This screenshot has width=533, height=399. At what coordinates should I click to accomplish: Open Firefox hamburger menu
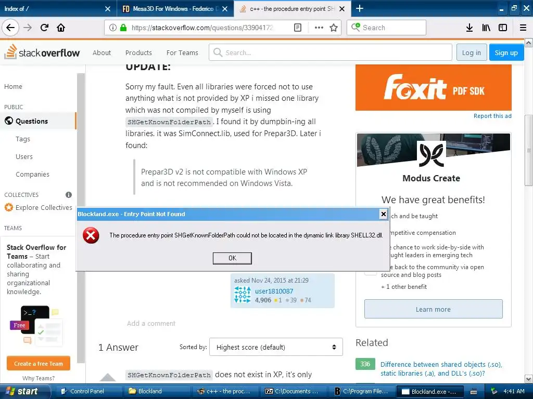523,28
